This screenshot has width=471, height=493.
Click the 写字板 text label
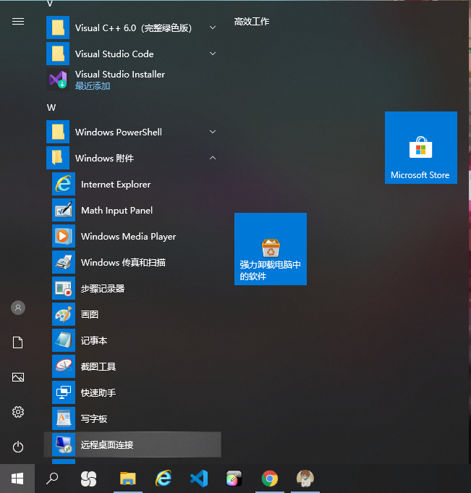point(94,418)
